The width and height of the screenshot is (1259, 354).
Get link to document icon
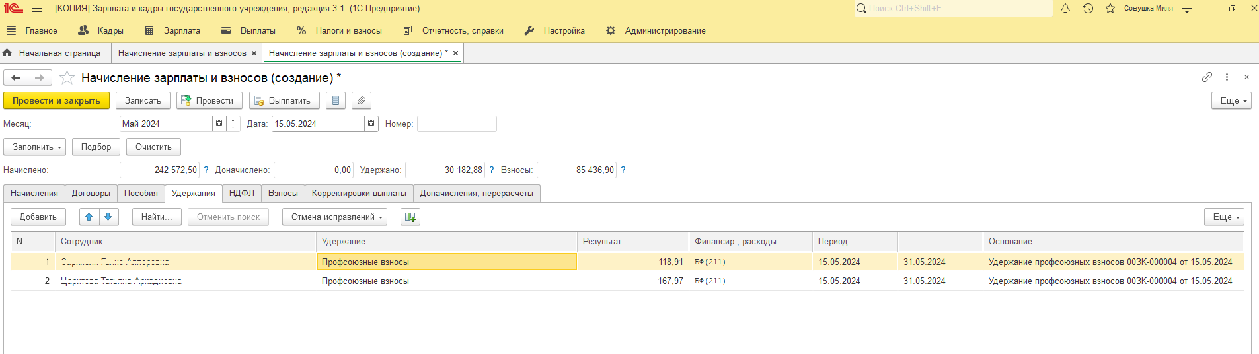click(1207, 77)
